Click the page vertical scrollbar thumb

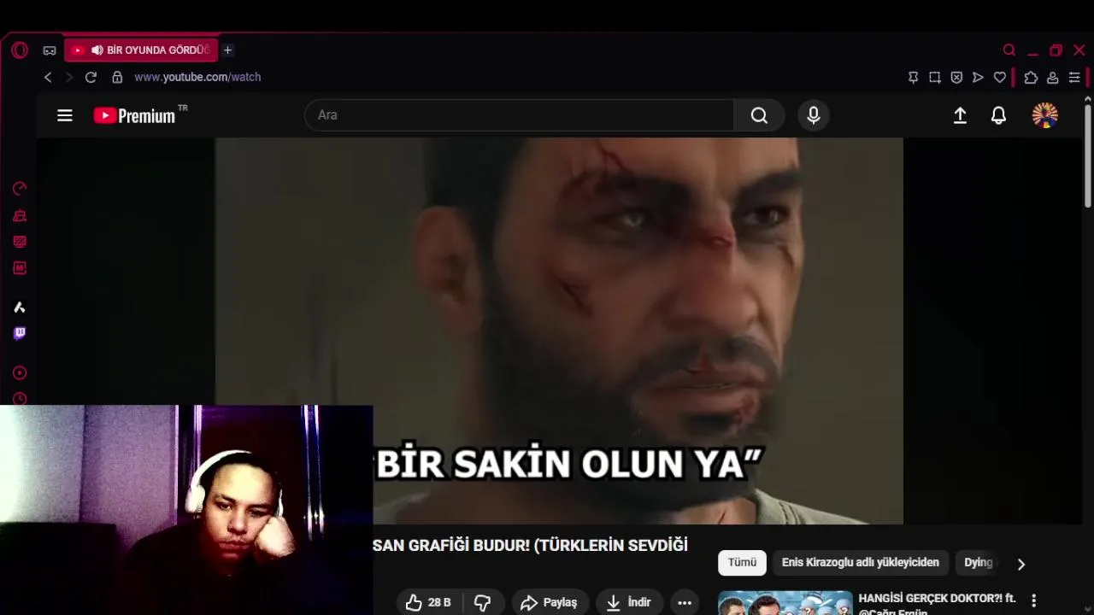(x=1088, y=155)
